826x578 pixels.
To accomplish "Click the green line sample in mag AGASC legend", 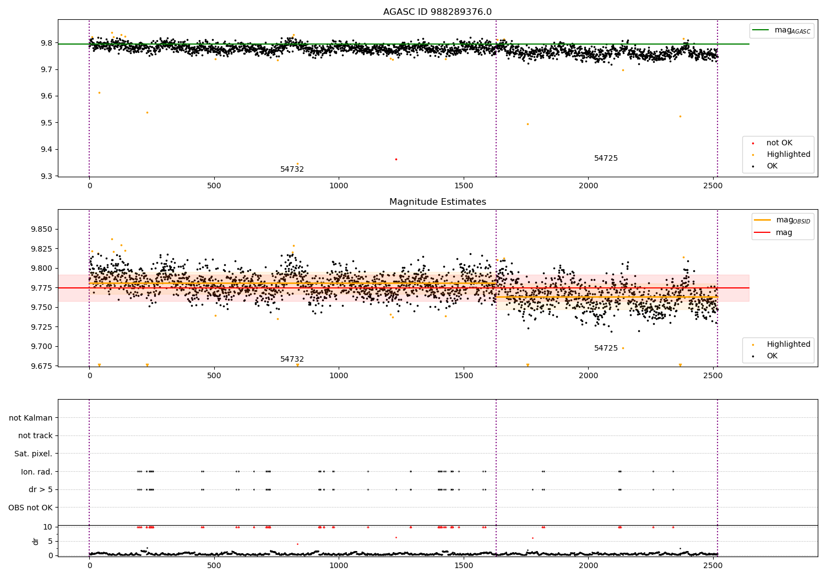I will [762, 30].
